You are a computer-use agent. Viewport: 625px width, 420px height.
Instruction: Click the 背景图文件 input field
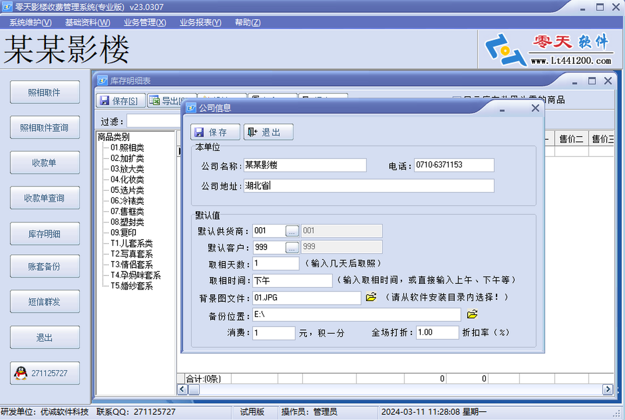[307, 298]
